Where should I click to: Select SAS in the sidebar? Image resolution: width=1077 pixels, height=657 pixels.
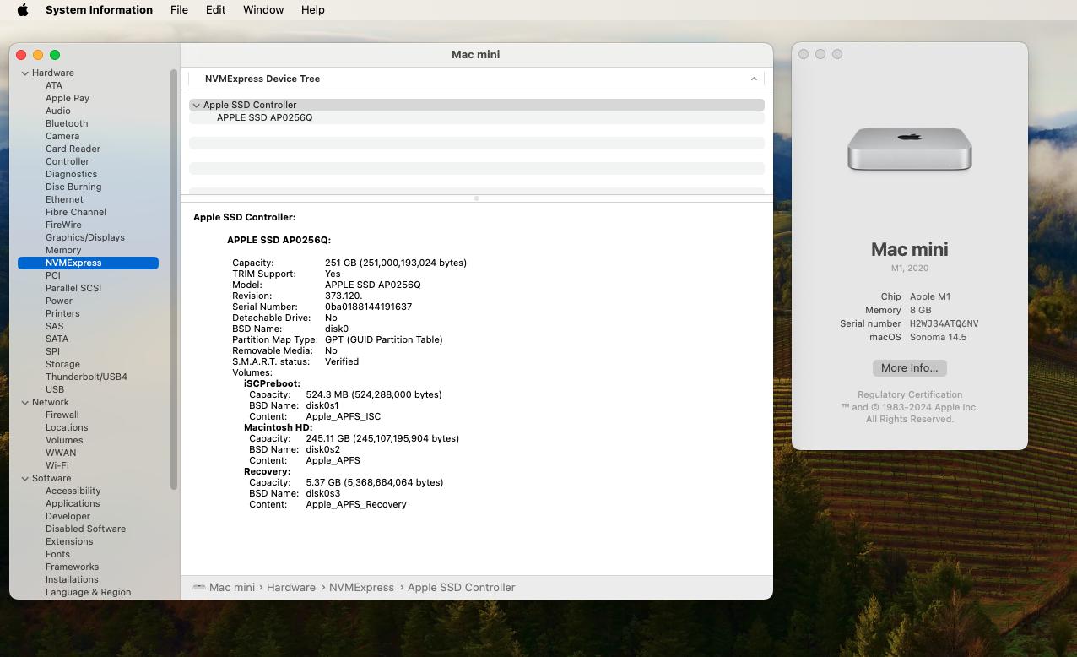pyautogui.click(x=55, y=326)
